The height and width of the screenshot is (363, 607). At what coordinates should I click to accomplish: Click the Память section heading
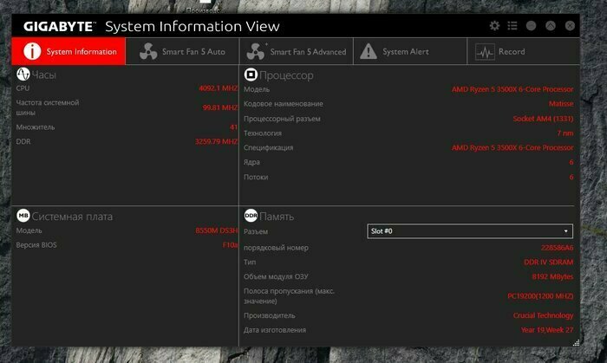(x=277, y=216)
